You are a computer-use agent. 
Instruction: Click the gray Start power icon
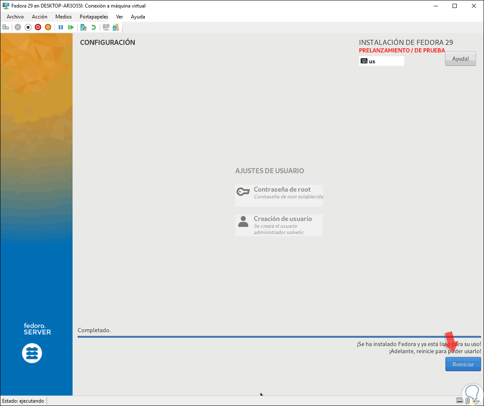18,27
